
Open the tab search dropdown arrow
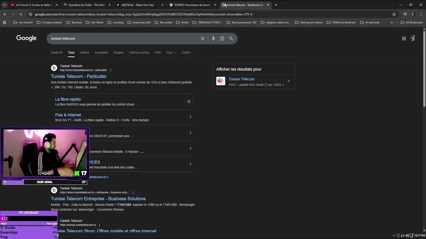tap(4, 5)
